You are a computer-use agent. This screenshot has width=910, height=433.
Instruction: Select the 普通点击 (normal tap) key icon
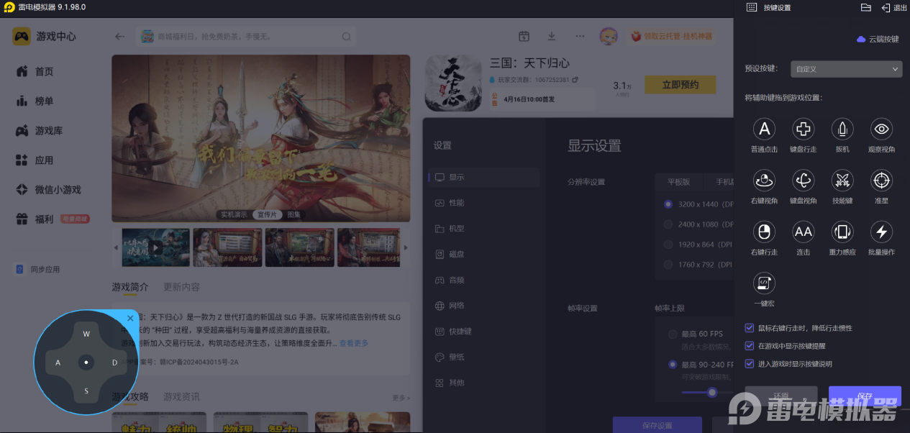764,129
